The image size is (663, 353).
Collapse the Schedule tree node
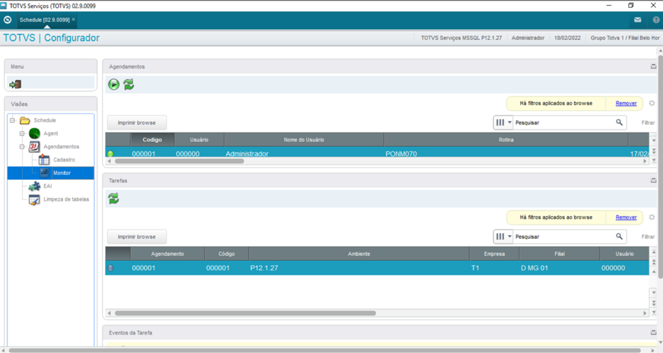tap(12, 121)
